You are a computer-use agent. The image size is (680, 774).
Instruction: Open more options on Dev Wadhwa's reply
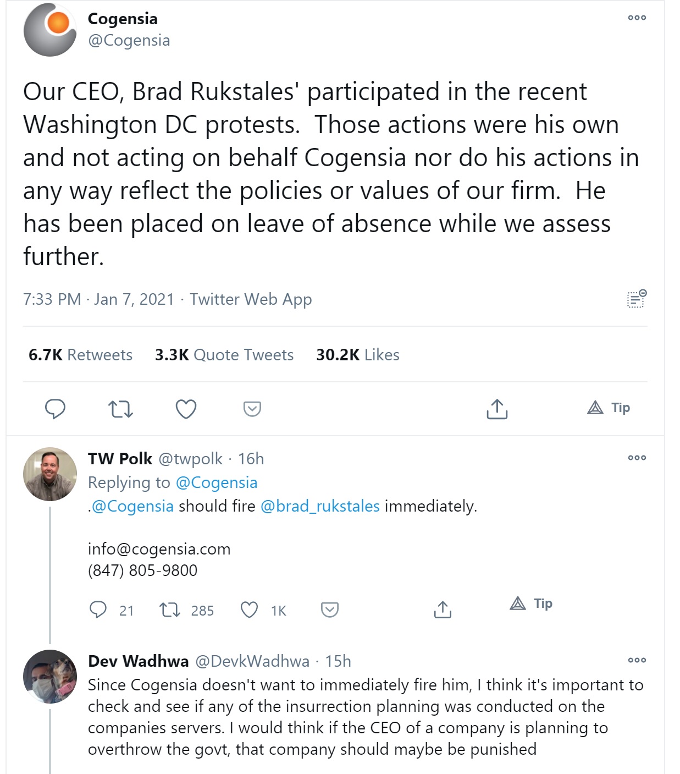[x=637, y=660]
